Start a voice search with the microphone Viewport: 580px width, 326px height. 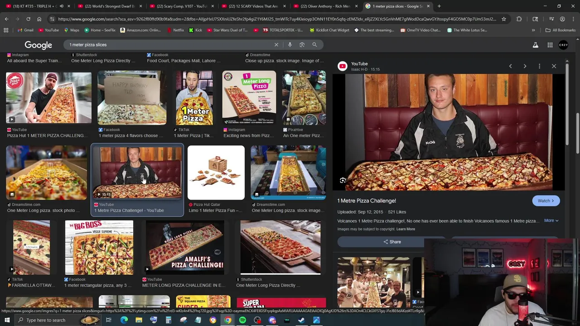click(290, 45)
